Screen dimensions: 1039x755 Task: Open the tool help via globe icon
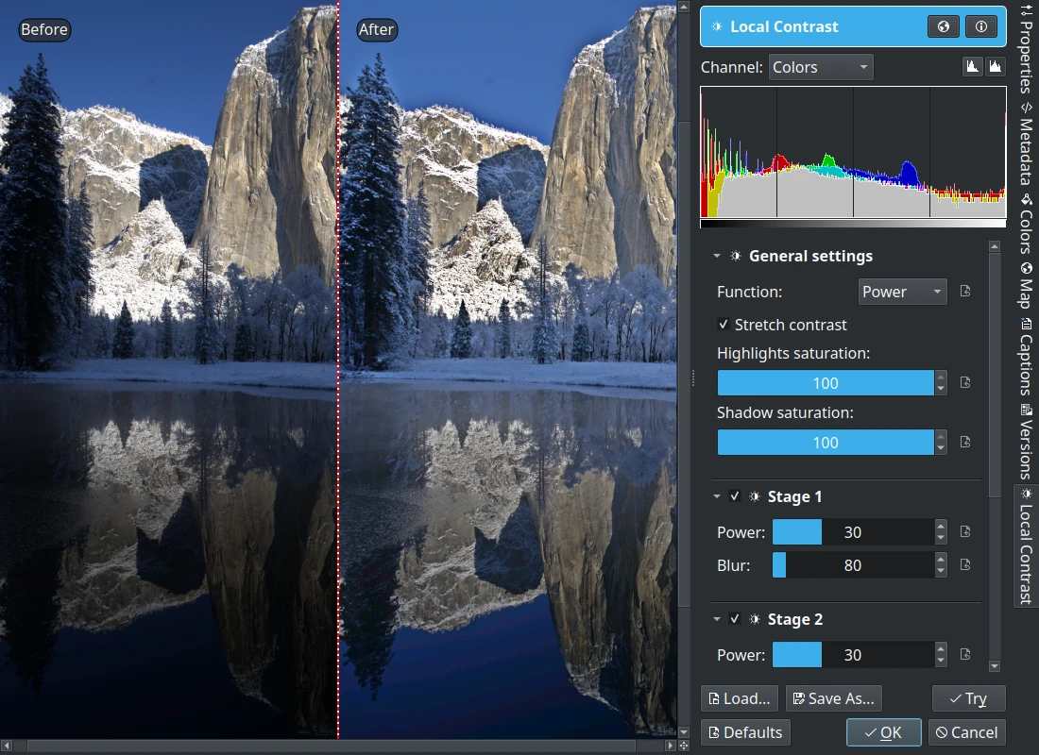tap(943, 26)
